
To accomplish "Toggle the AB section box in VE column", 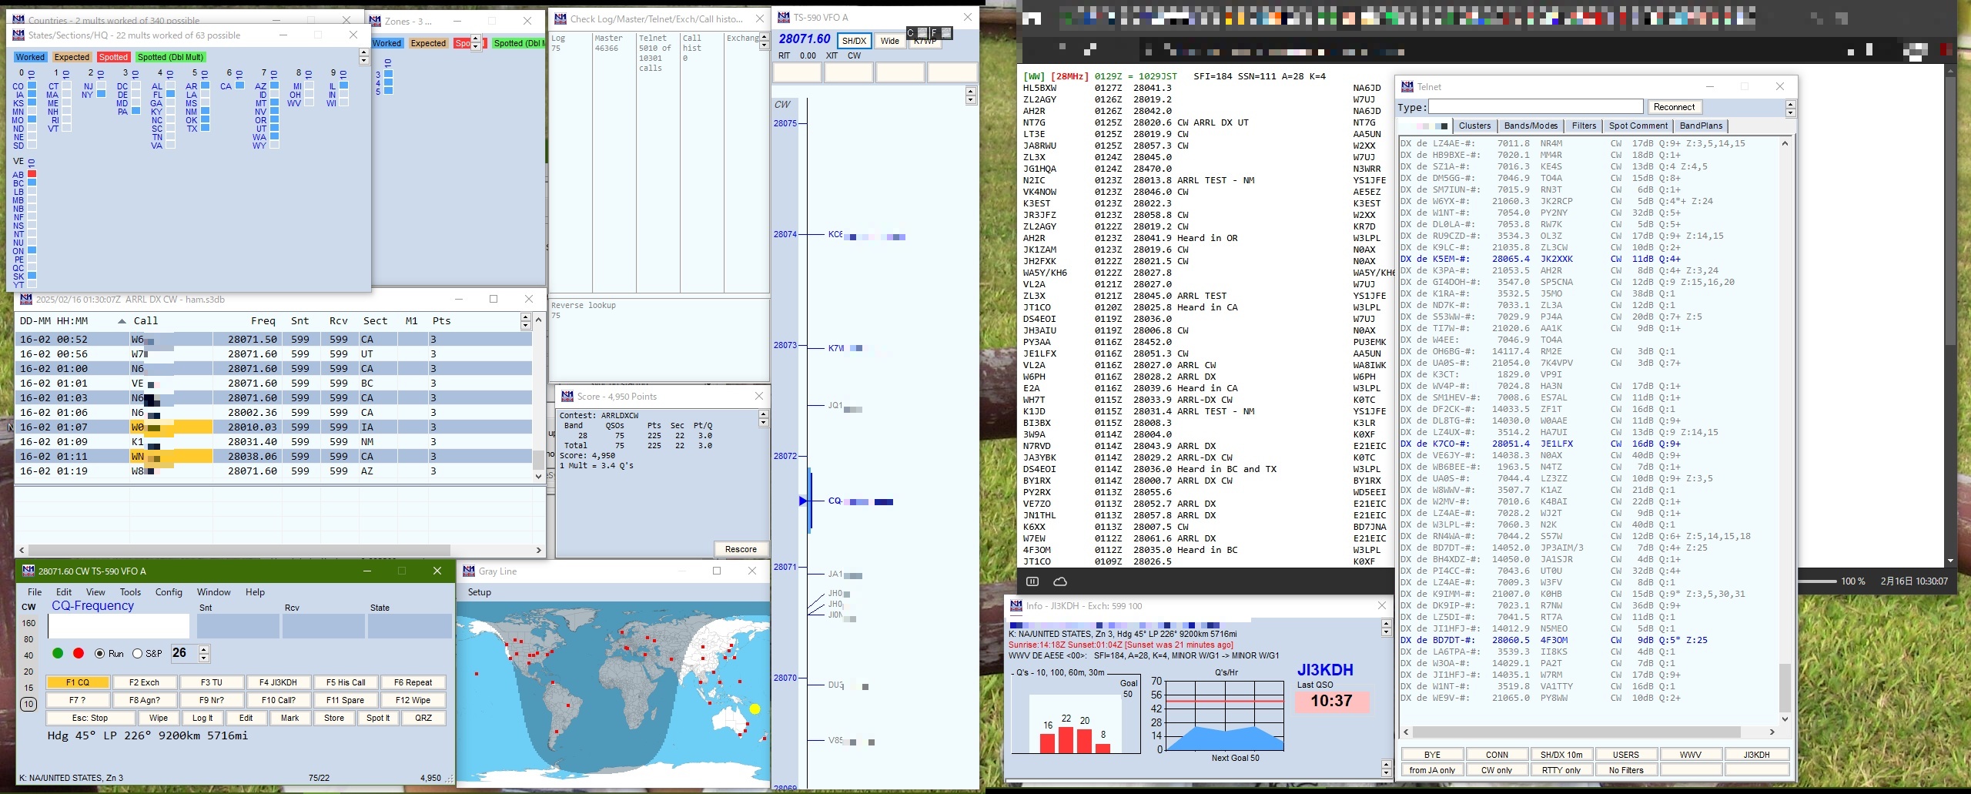I will 32,175.
